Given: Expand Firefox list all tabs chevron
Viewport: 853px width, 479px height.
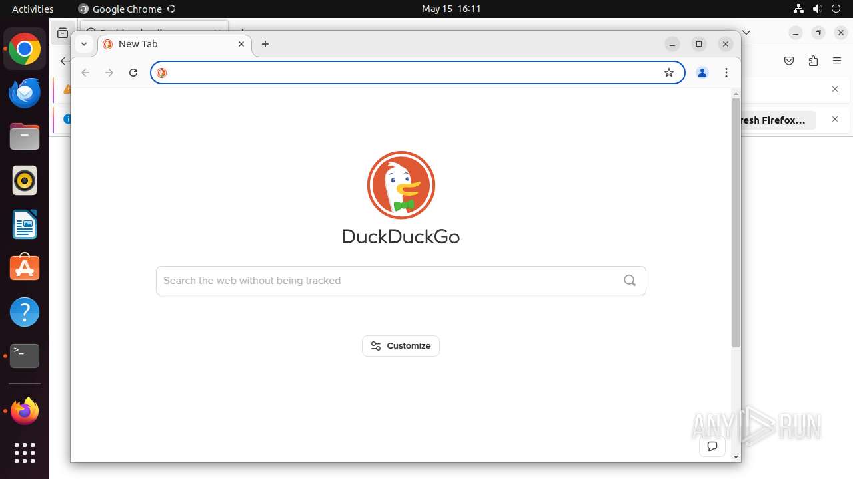Looking at the screenshot, I should click(746, 32).
